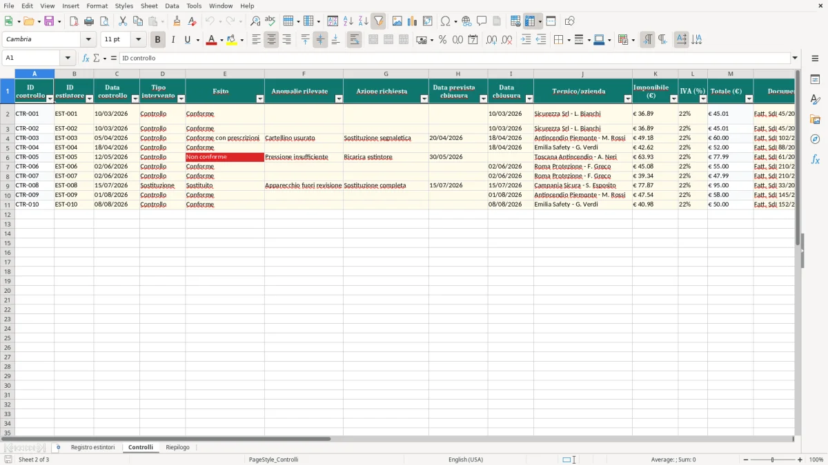Open Tipo intervento filter dropdown
The image size is (828, 465).
[181, 99]
